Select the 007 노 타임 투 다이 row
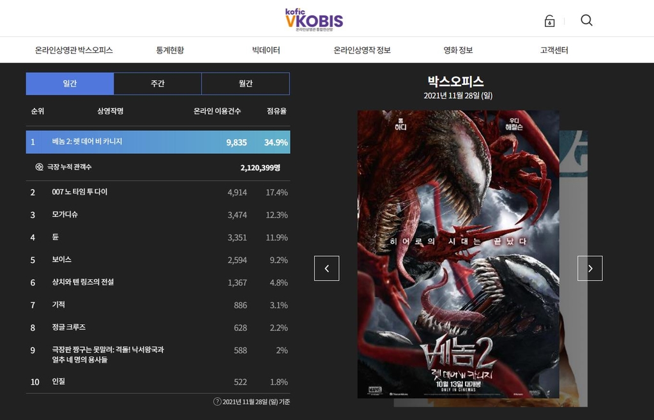This screenshot has height=420, width=654. coord(158,192)
